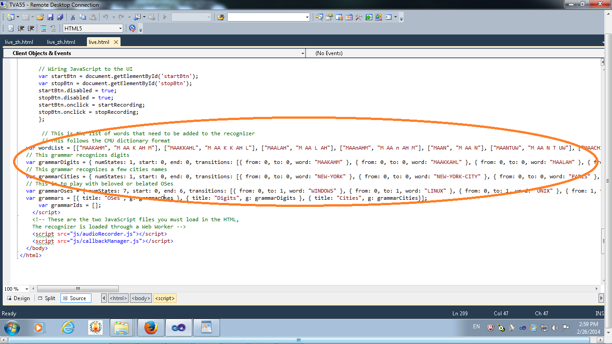Open Windows Media Player from the taskbar
The width and height of the screenshot is (612, 344).
[39, 328]
